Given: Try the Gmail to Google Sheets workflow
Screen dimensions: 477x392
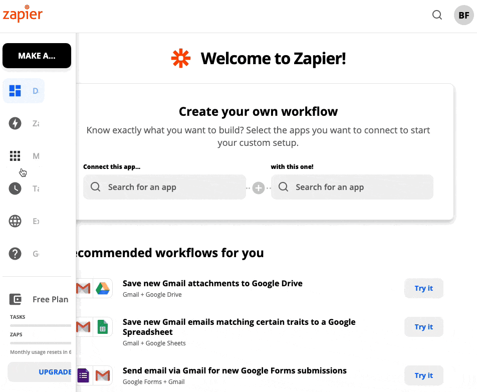Looking at the screenshot, I should click(423, 327).
